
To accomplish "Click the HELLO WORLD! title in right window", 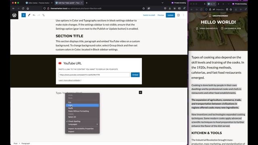I will click(x=218, y=22).
